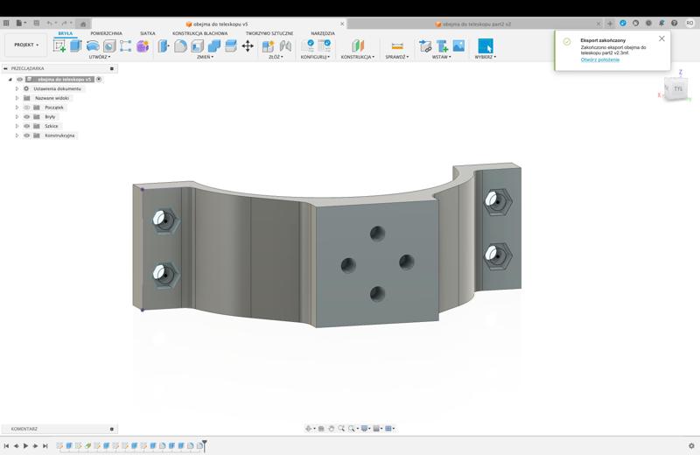Expand the Ustawienia dokumentu node
The image size is (700, 455).
pyautogui.click(x=17, y=89)
